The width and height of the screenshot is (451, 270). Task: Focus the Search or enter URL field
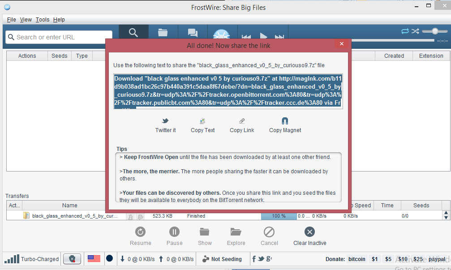[59, 37]
